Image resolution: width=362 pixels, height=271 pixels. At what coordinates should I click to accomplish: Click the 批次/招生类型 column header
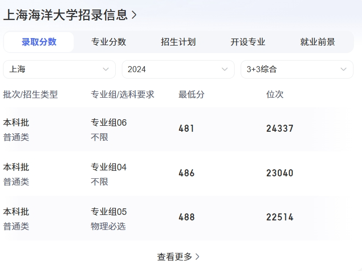(x=30, y=94)
